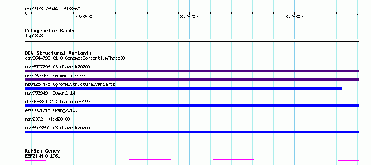The width and height of the screenshot is (371, 165).
Task: Open variant nsv6597296 (Sedlazeck2020)
Action: [x=58, y=67]
